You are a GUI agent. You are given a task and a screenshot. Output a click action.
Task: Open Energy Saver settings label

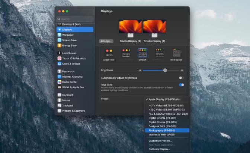70,46
